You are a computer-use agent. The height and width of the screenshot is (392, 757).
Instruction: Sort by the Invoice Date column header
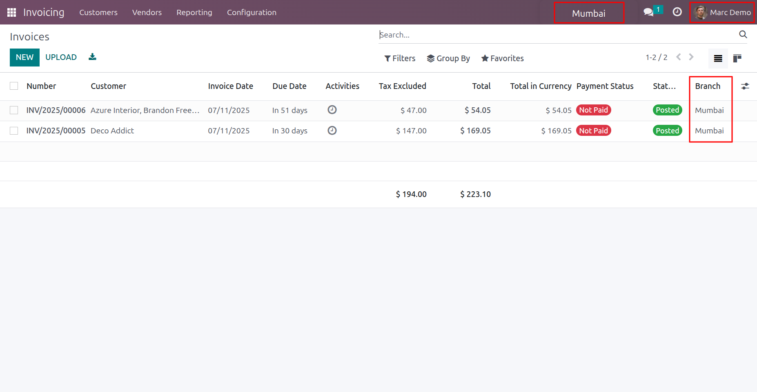pos(230,86)
